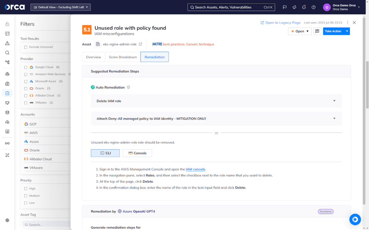
Task: Click the Orca logo in header
Action: [x=15, y=7]
